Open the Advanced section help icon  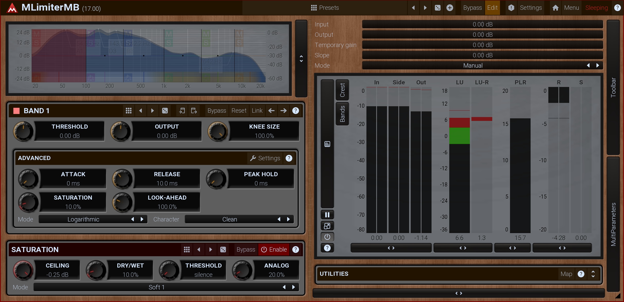(x=289, y=158)
